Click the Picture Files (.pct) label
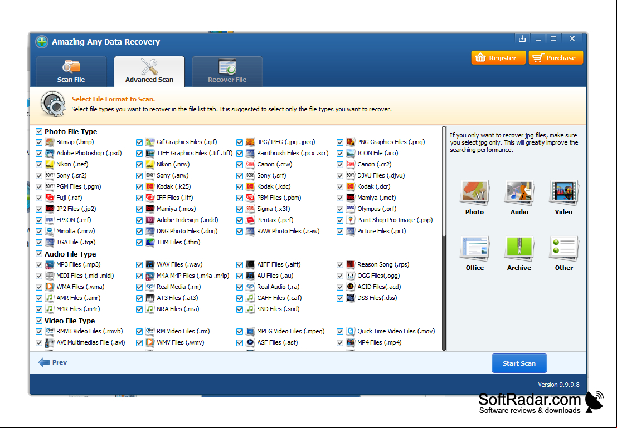This screenshot has width=617, height=428. pyautogui.click(x=381, y=231)
